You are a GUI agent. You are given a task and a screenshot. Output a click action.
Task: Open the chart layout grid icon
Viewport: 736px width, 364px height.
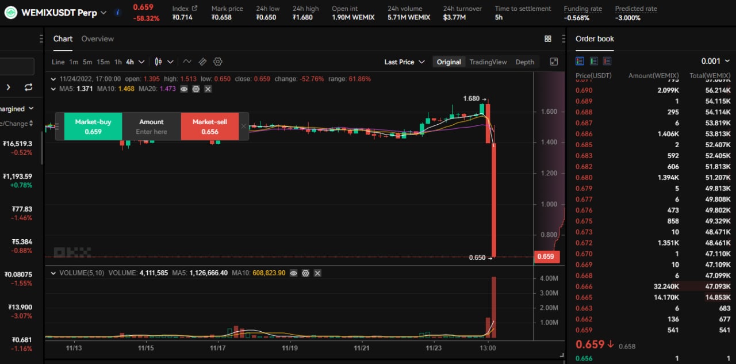click(547, 39)
